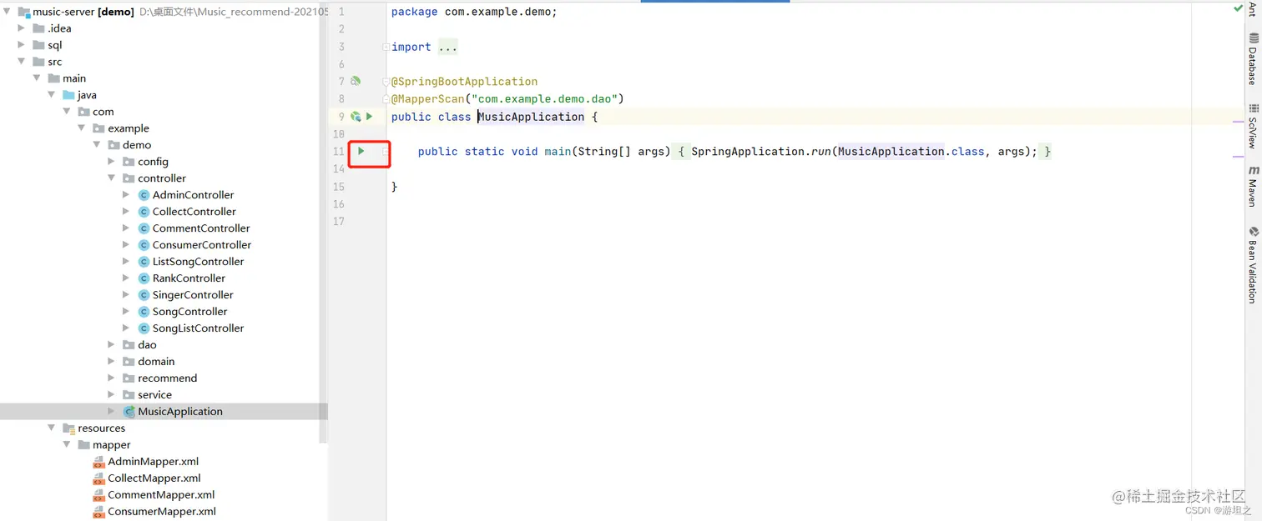This screenshot has height=521, width=1262.
Task: Collapse the mapper folder
Action: click(67, 445)
